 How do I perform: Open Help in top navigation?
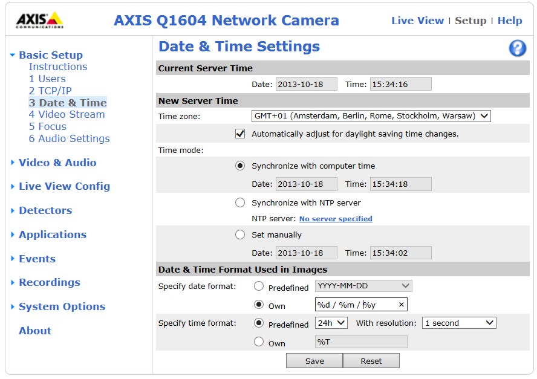(510, 21)
